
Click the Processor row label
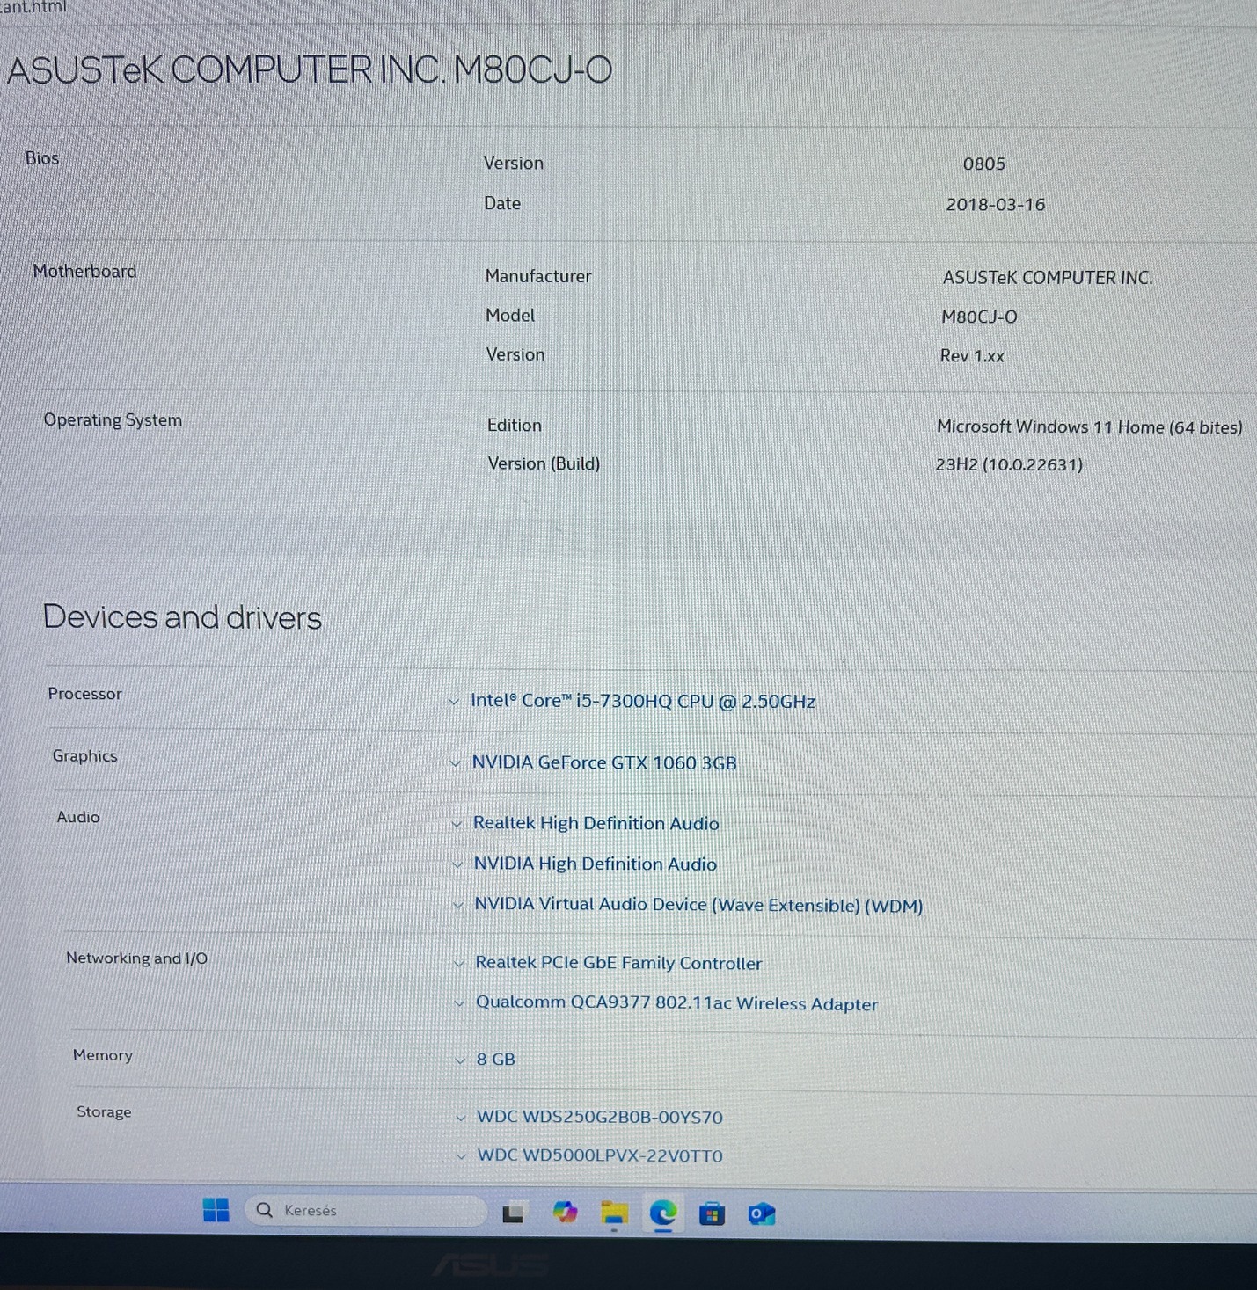click(x=84, y=694)
